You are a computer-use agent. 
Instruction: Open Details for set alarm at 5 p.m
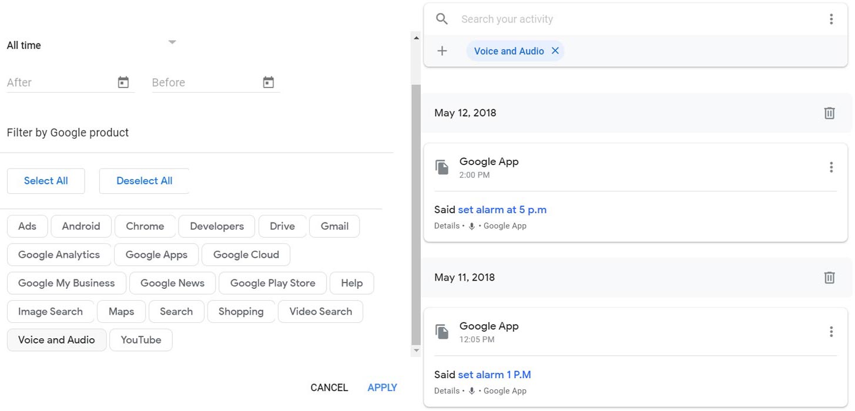coord(447,226)
